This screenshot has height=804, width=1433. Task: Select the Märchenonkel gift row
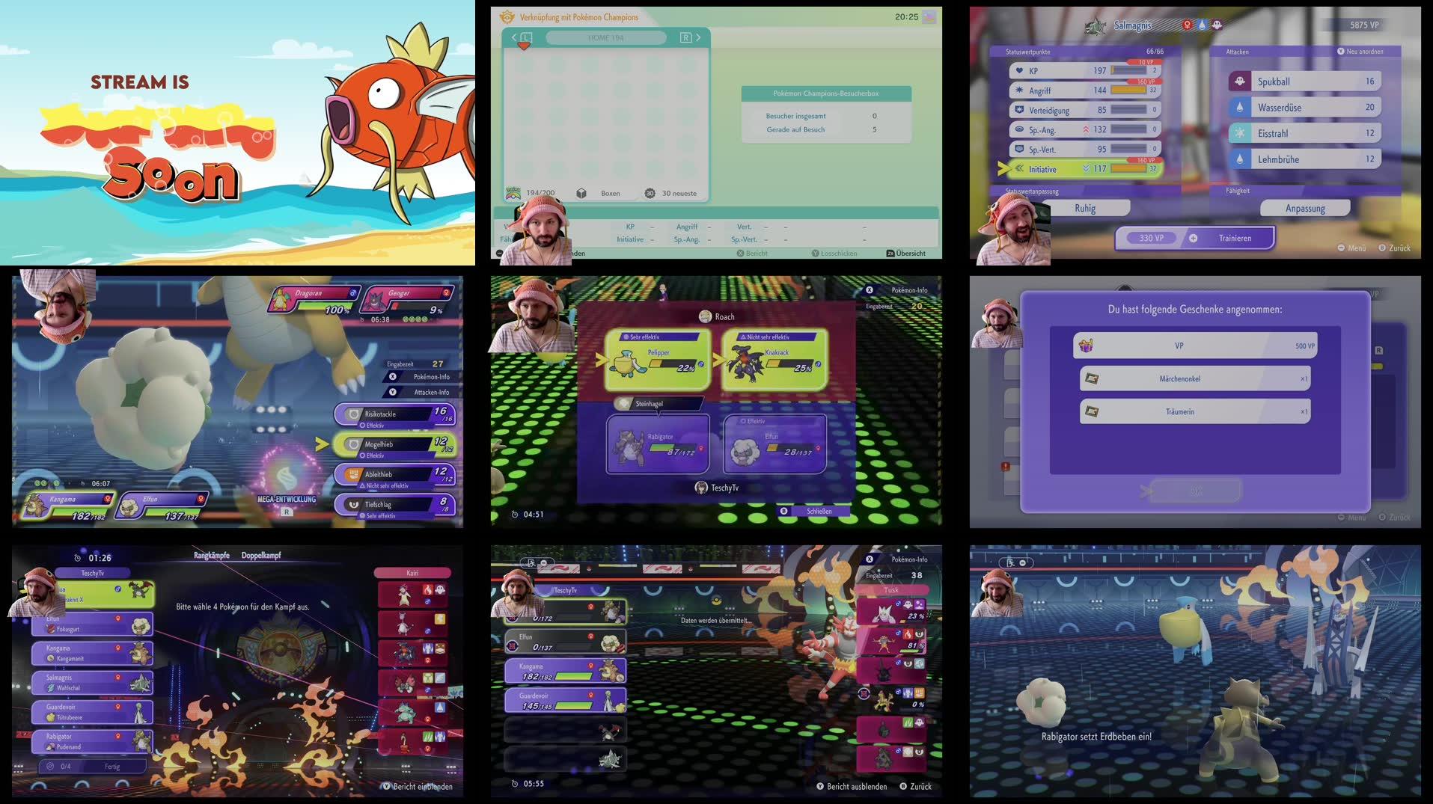point(1195,378)
